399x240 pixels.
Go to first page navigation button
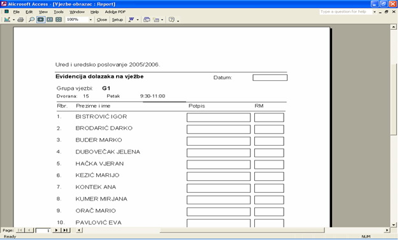point(20,230)
